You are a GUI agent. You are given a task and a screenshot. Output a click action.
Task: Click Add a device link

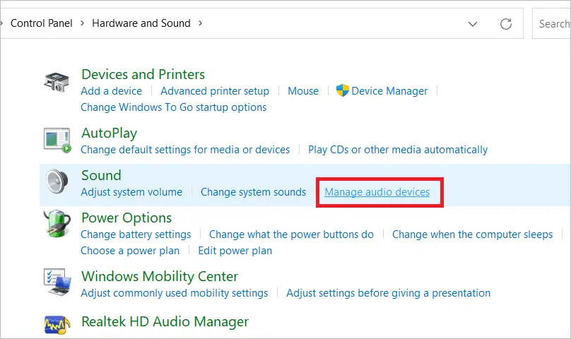click(x=112, y=90)
